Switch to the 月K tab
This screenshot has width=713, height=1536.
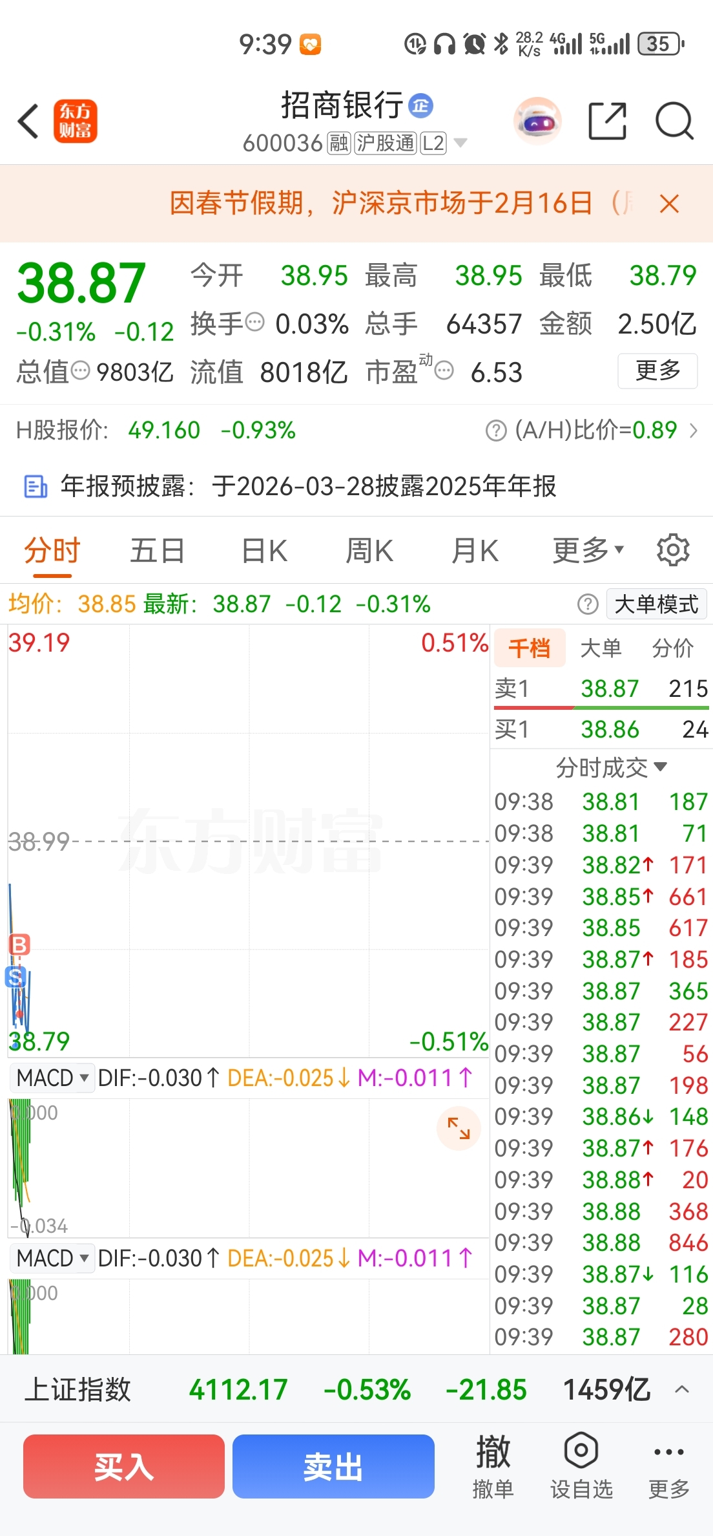[x=475, y=551]
